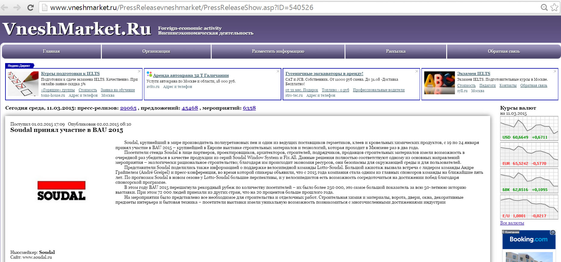This screenshot has height=262, width=561.
Task: Open the Организации menu item
Action: tap(156, 51)
